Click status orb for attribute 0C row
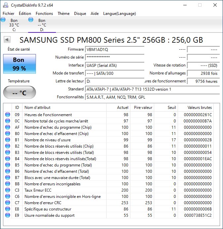Image resolution: width=223 pixels, height=229 pixels. (x=8, y=121)
